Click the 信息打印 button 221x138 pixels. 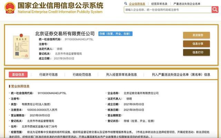(196, 52)
